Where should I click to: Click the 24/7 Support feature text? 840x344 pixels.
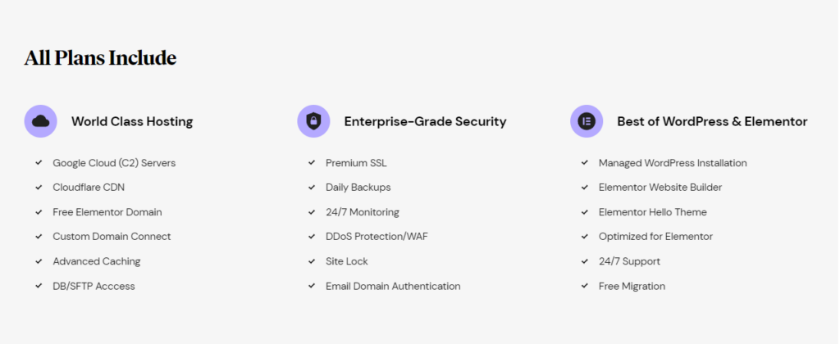point(629,261)
